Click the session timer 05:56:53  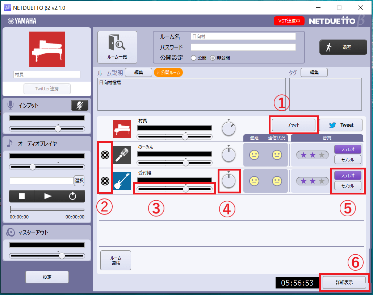click(x=297, y=283)
